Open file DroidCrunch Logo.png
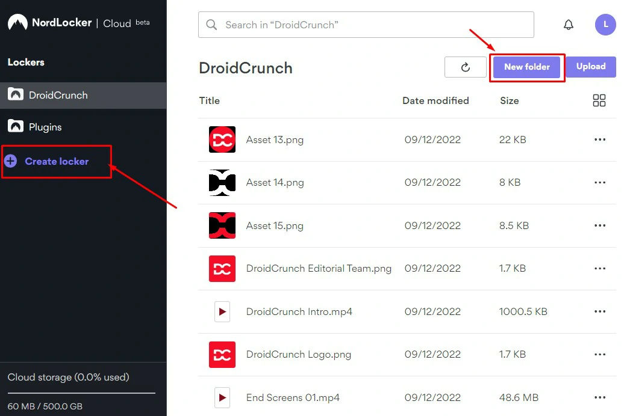 pos(299,355)
